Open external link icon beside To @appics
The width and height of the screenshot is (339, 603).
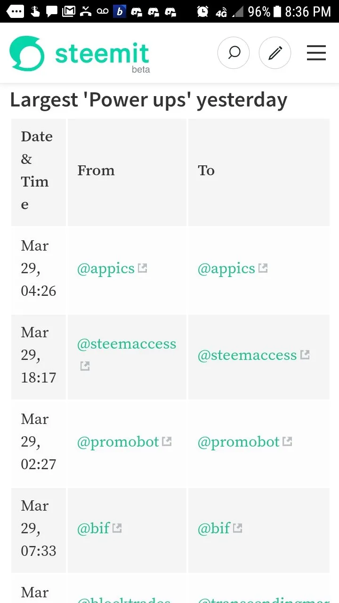click(x=263, y=269)
